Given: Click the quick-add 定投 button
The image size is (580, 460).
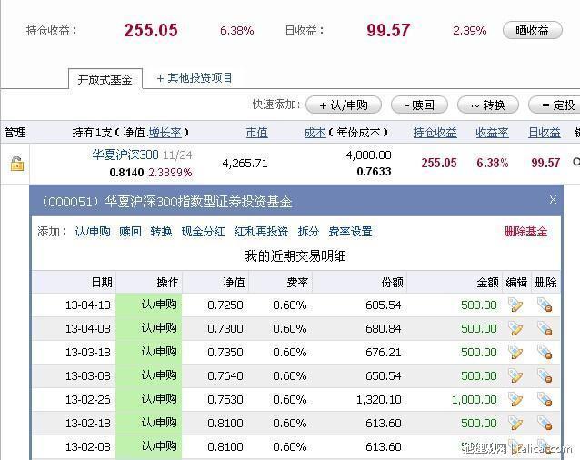Looking at the screenshot, I should [x=555, y=105].
